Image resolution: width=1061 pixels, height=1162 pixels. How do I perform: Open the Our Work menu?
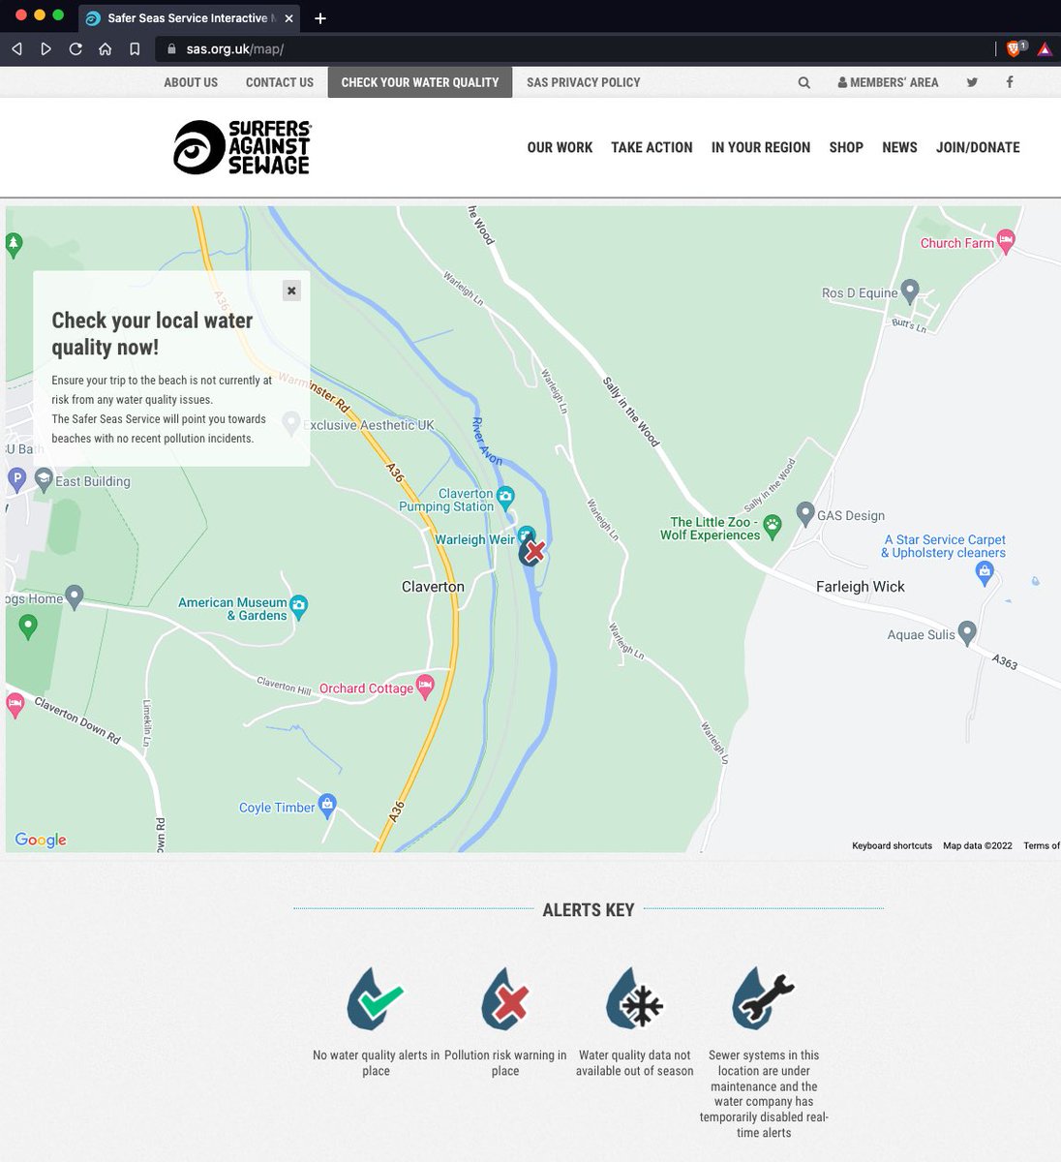[560, 147]
